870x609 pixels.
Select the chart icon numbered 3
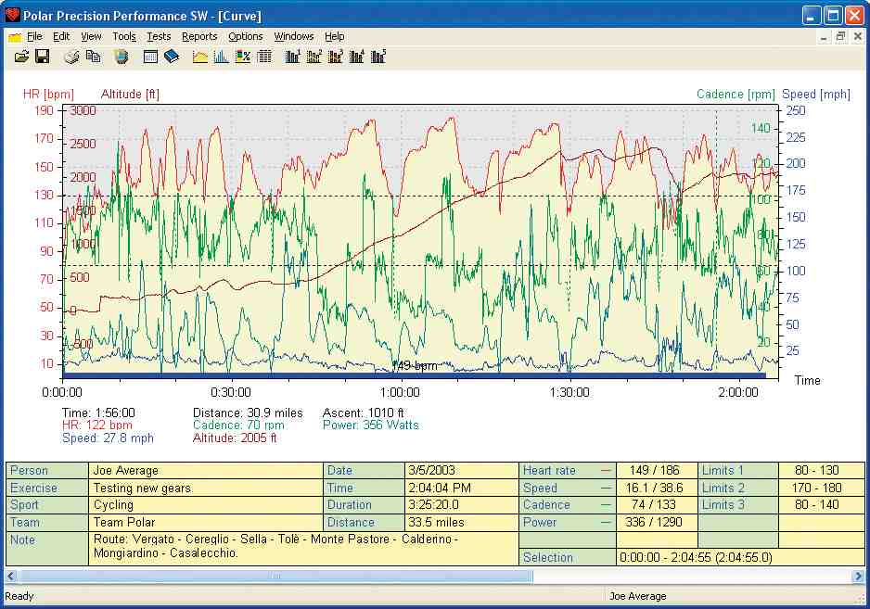(x=336, y=57)
